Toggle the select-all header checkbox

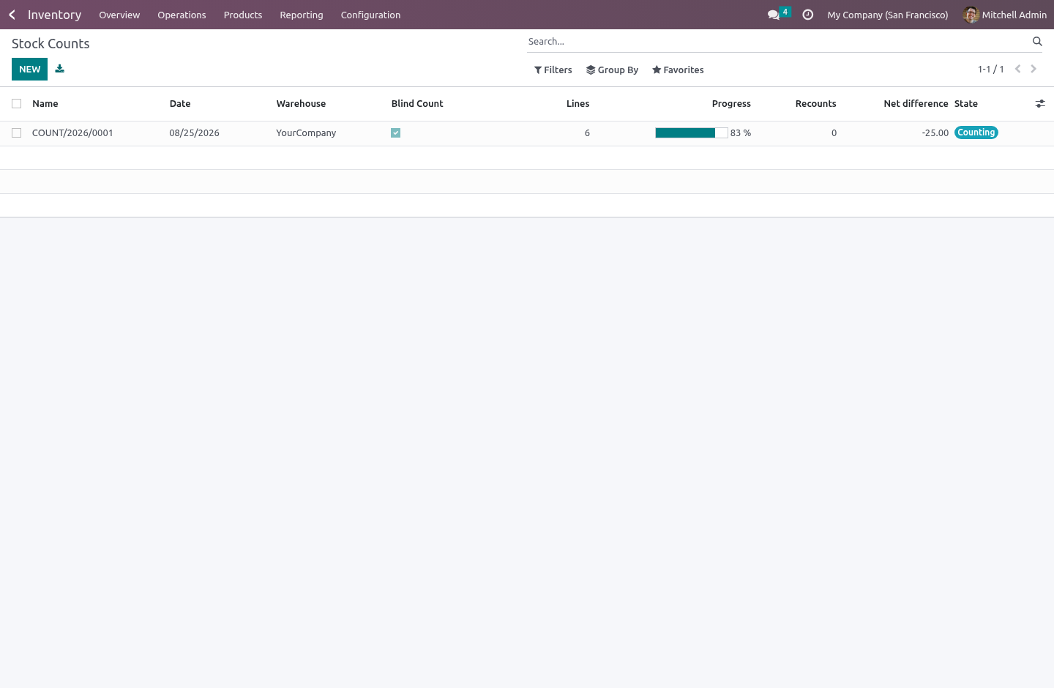coord(17,104)
